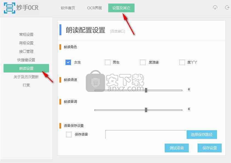Click the 朗读角色 section label
The width and height of the screenshot is (231, 163).
(x=70, y=47)
